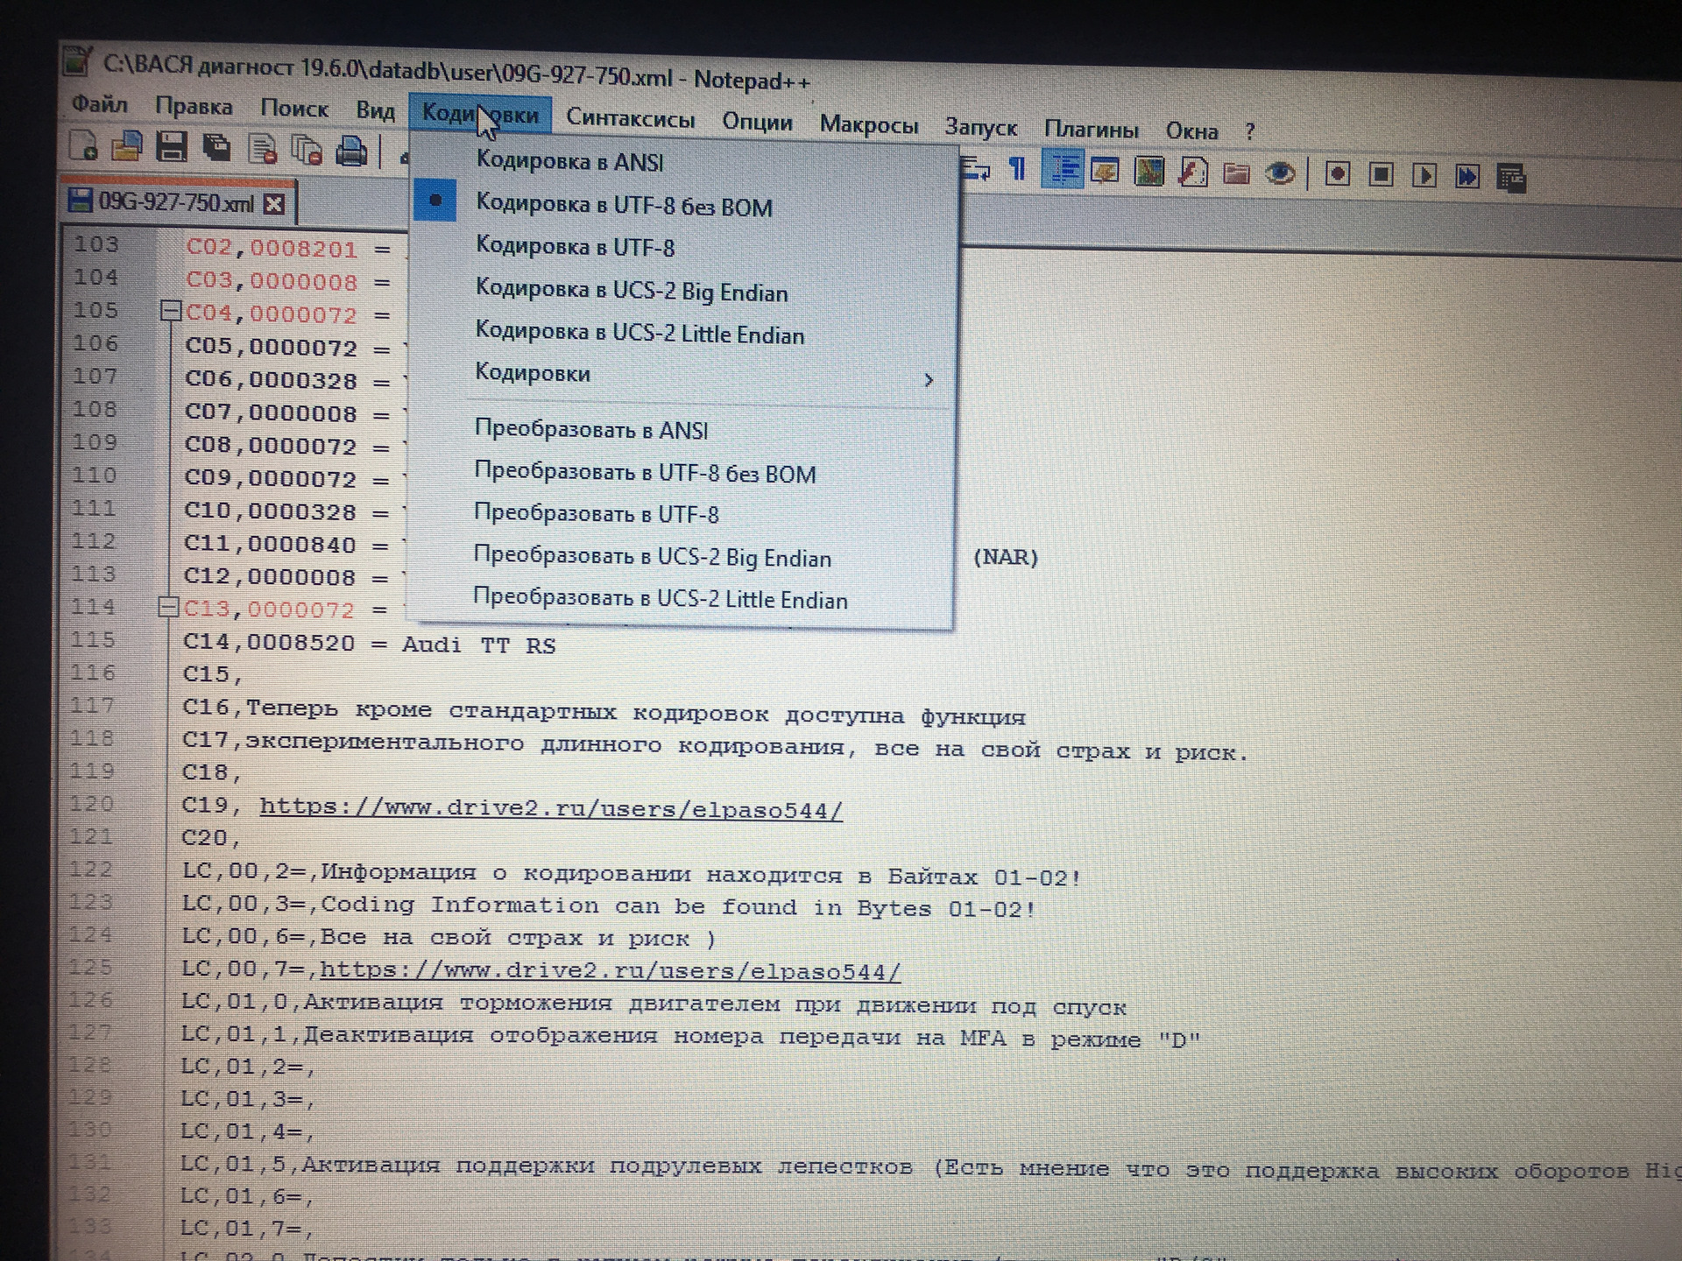Open the Folder as Workspace icon
The width and height of the screenshot is (1682, 1261).
pyautogui.click(x=1236, y=173)
